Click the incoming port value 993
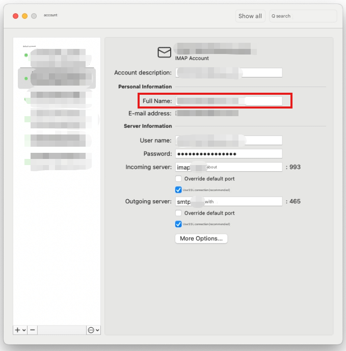 pos(295,167)
